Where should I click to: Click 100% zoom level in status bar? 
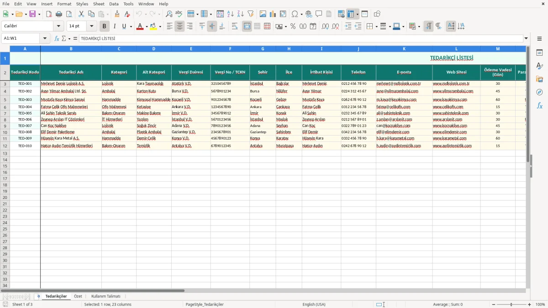click(540, 304)
